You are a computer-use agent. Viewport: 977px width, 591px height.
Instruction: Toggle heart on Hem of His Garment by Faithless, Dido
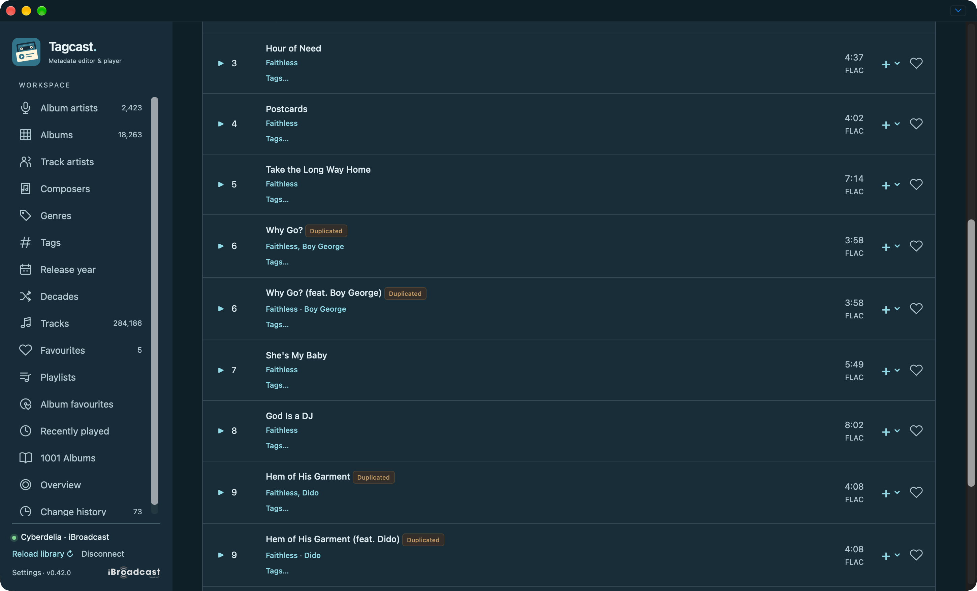click(x=916, y=492)
